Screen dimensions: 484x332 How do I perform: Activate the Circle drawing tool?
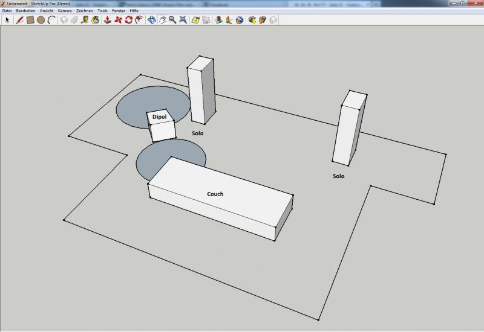tap(41, 20)
